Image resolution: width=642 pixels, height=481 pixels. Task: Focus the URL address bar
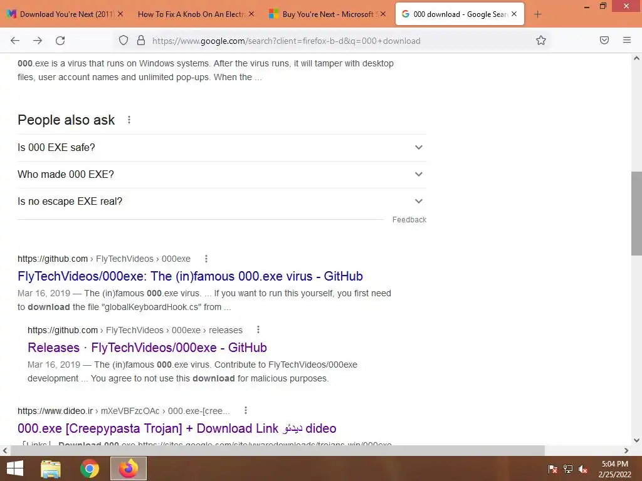[286, 41]
